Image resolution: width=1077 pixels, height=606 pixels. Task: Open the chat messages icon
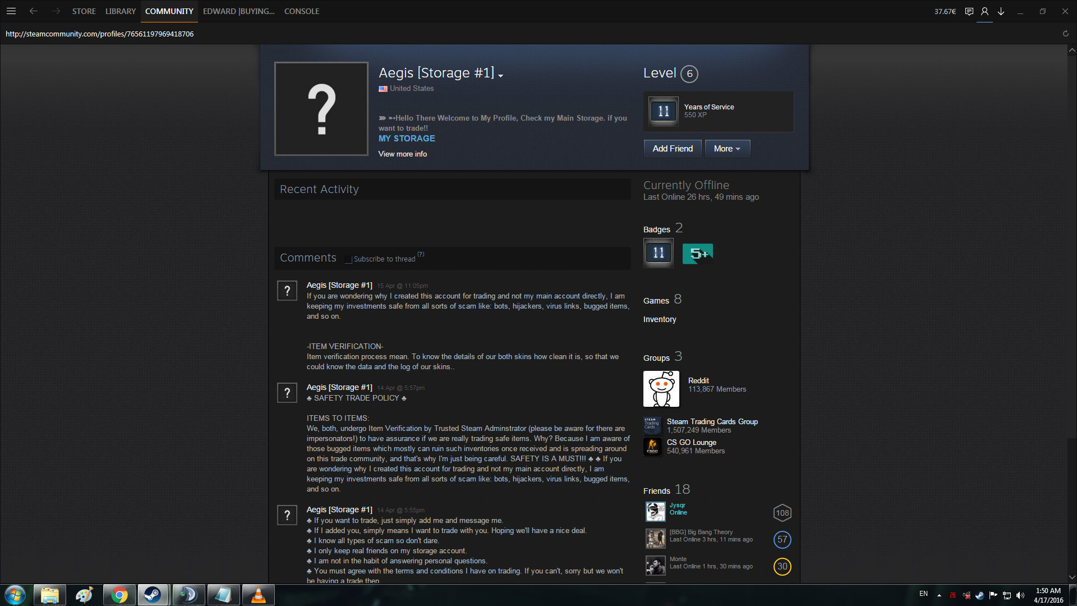tap(969, 11)
